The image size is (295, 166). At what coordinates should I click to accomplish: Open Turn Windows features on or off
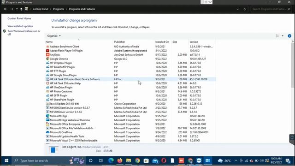24,33
